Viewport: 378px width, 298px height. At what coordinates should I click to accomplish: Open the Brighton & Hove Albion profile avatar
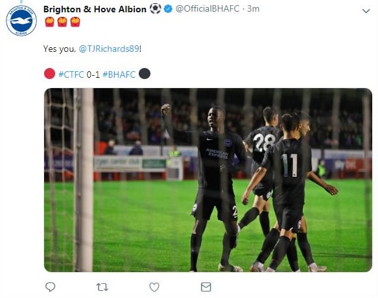click(x=21, y=21)
